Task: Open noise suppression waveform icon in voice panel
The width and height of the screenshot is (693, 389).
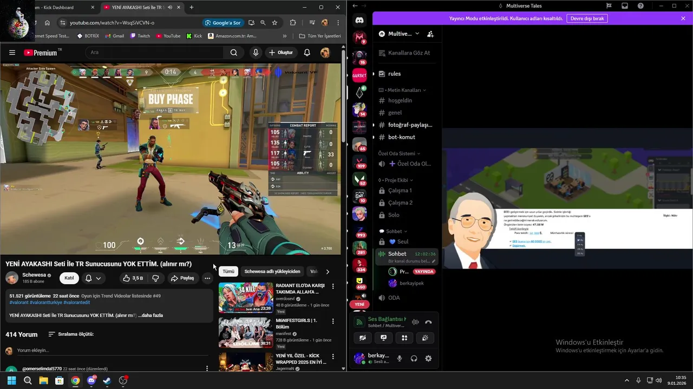Action: click(x=415, y=322)
